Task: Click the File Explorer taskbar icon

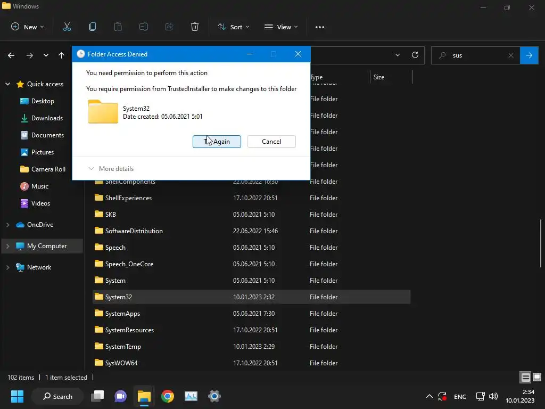Action: coord(144,396)
